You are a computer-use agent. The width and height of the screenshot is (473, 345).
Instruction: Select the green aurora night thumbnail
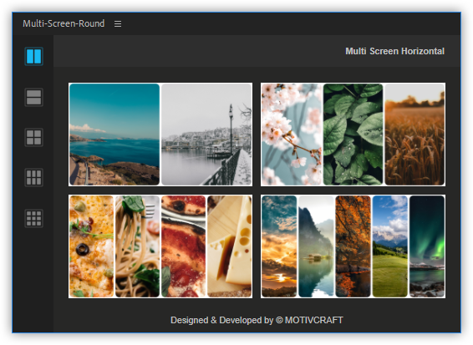pos(427,246)
